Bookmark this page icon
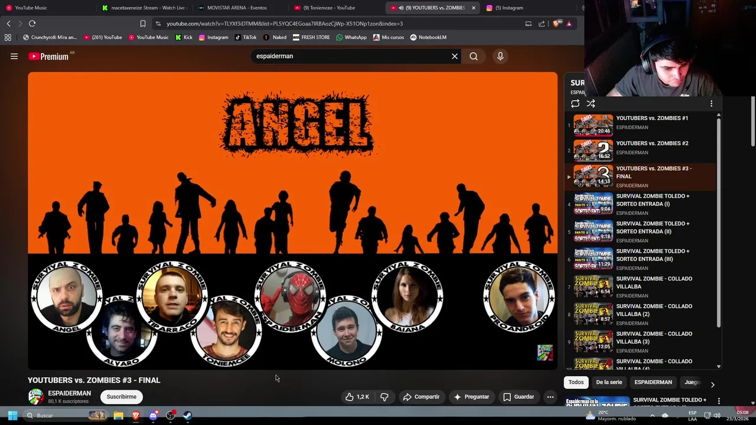Image resolution: width=756 pixels, height=425 pixels. (142, 24)
